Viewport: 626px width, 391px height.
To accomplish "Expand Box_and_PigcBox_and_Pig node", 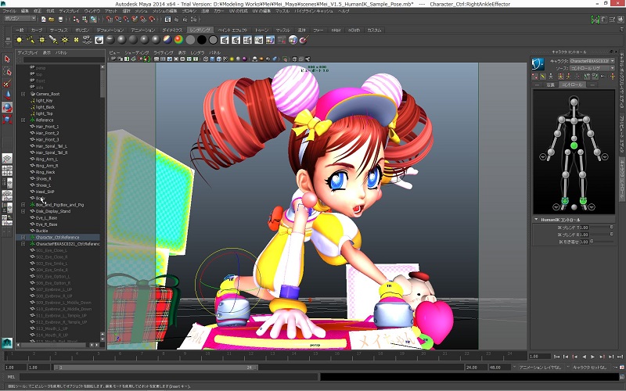I will [23, 205].
